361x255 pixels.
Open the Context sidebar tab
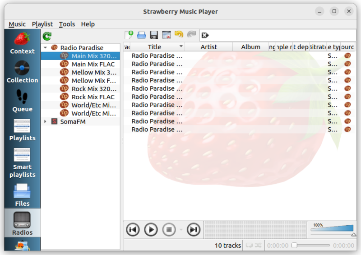click(x=22, y=43)
